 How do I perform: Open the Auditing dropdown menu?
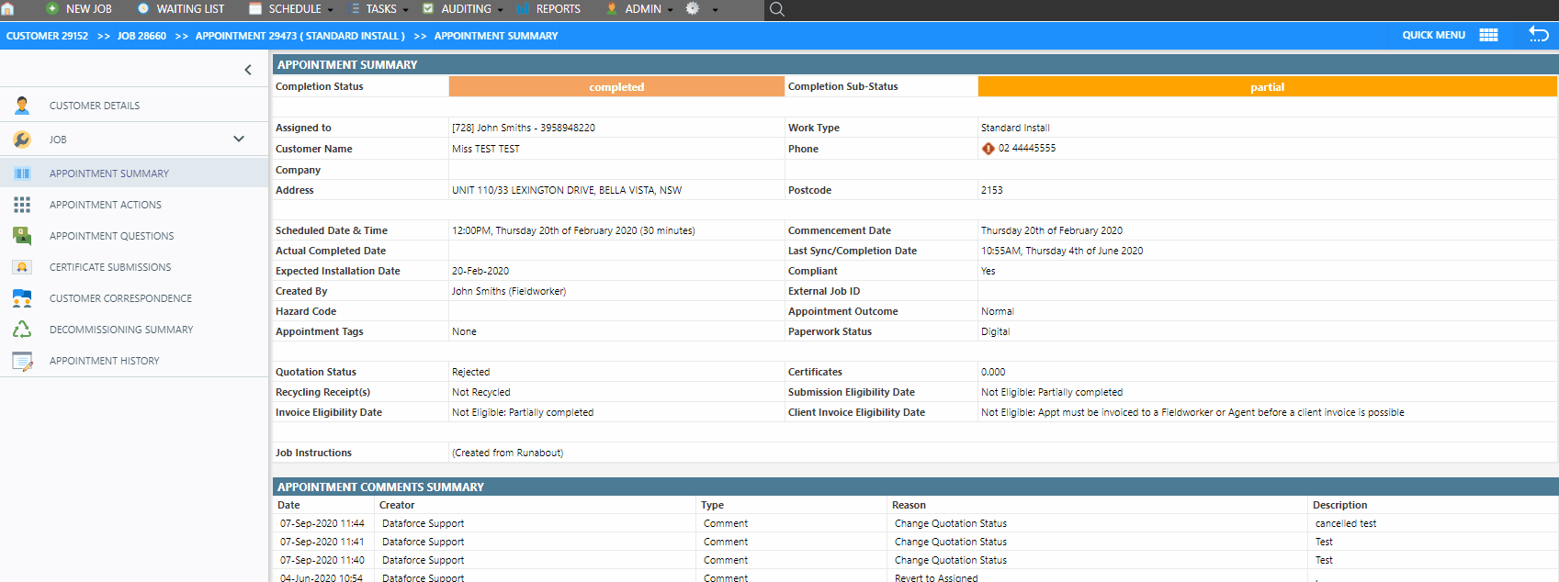tap(464, 9)
